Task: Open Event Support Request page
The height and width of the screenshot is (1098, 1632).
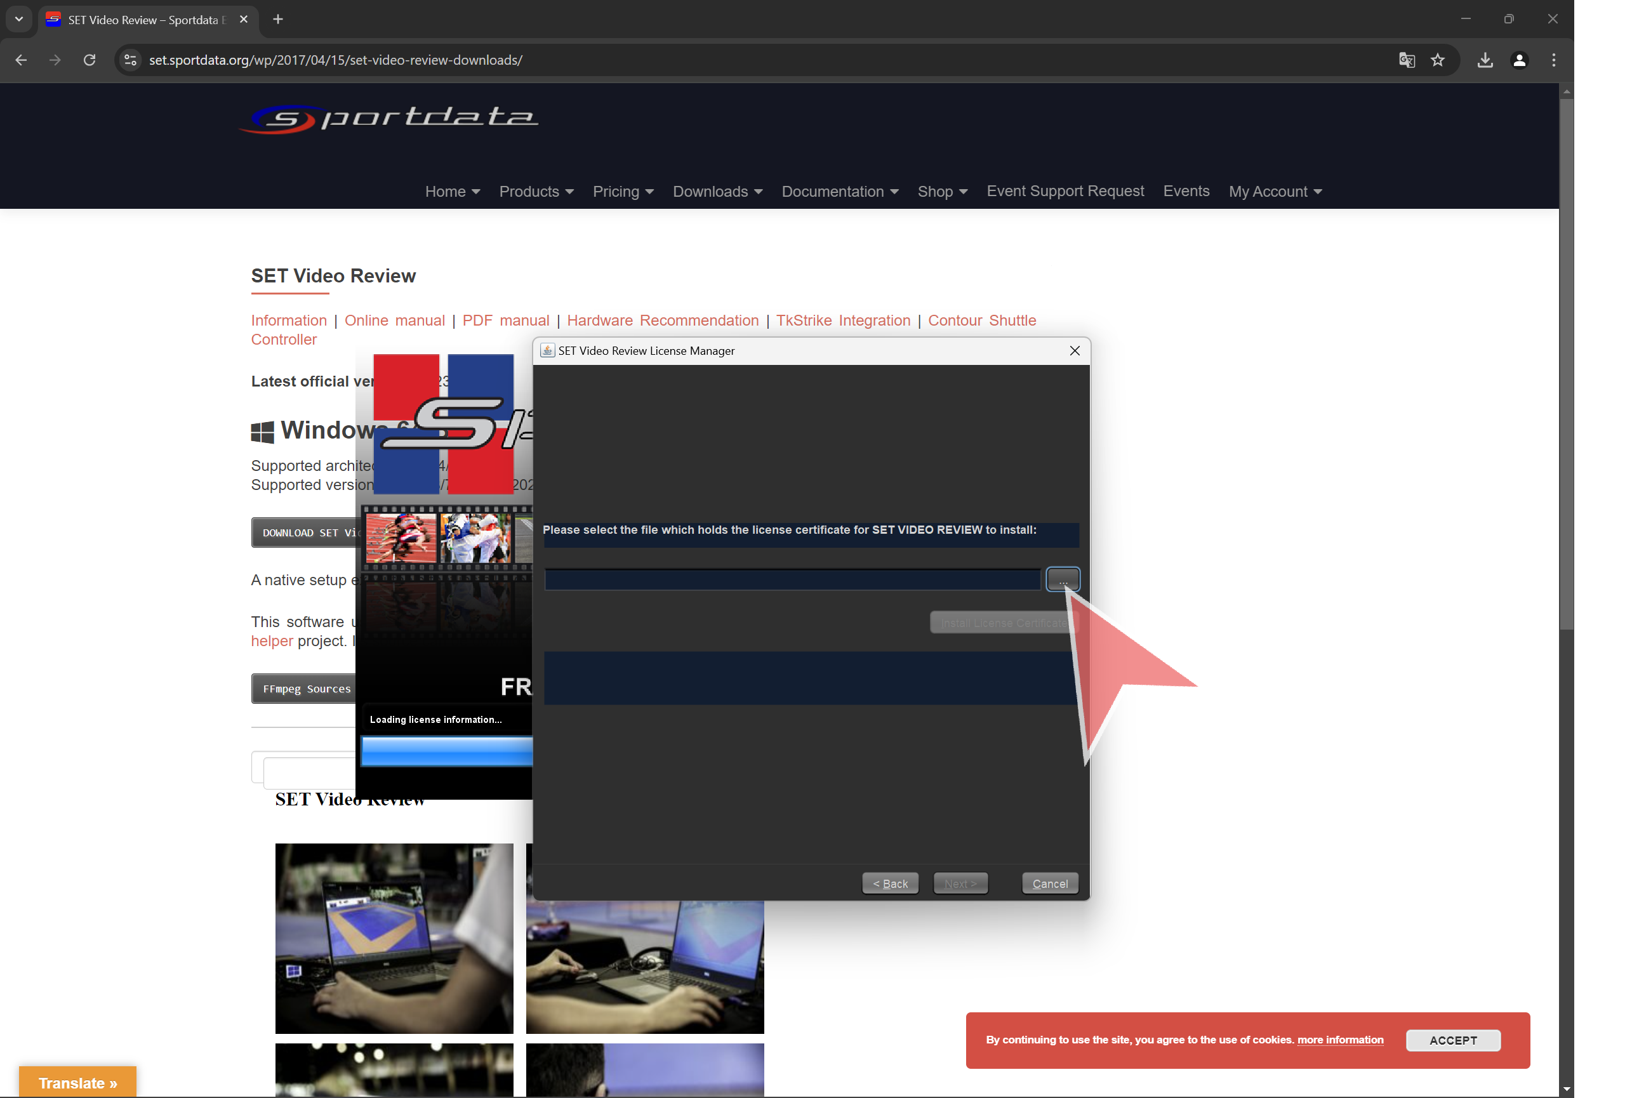Action: [1065, 191]
